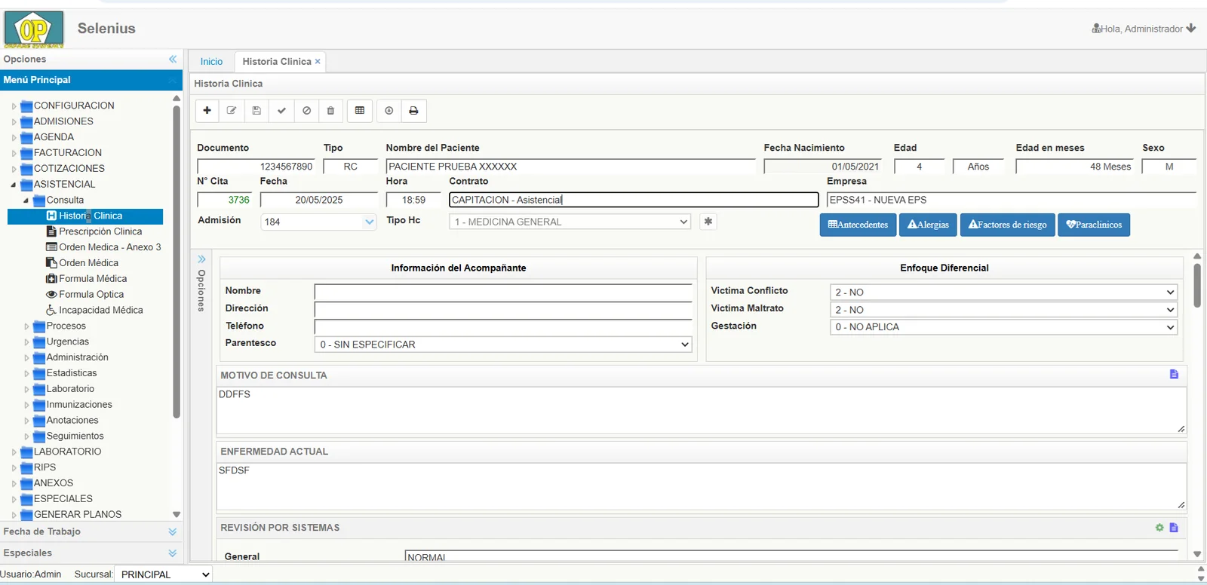Click the Motivo de Consulta text area

click(702, 410)
